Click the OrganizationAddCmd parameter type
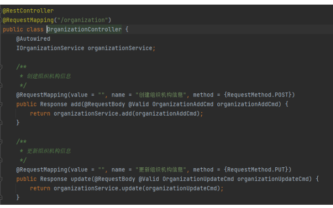The image size is (333, 208). tap(183, 104)
